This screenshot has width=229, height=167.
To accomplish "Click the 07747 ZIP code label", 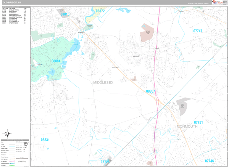I will coord(198,31).
